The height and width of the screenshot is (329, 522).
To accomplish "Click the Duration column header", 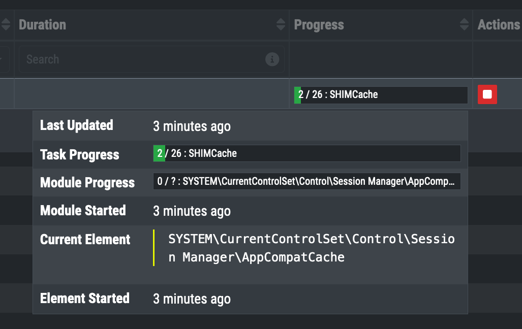I will tap(43, 24).
